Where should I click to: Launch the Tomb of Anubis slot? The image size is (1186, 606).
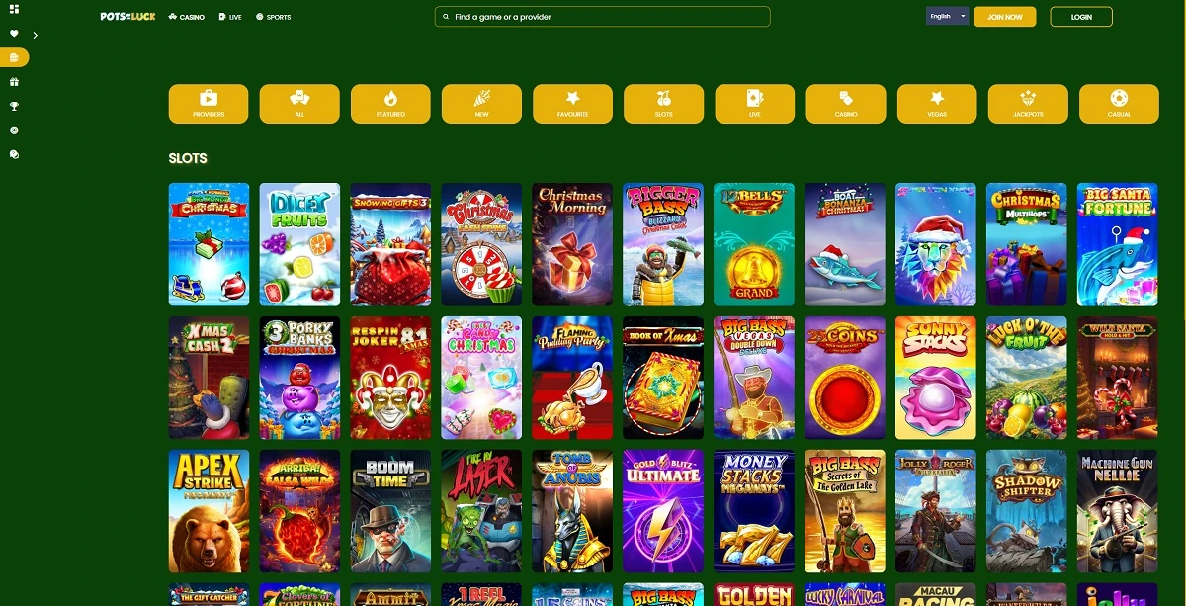click(x=572, y=511)
